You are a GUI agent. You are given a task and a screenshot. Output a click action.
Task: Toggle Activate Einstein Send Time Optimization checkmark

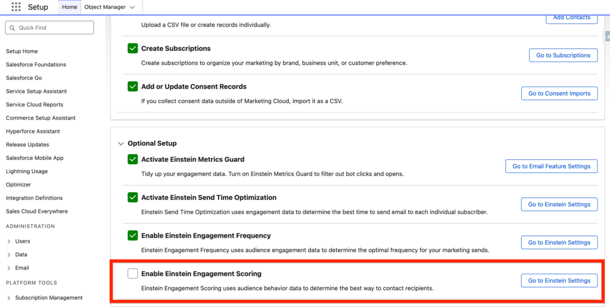click(133, 198)
